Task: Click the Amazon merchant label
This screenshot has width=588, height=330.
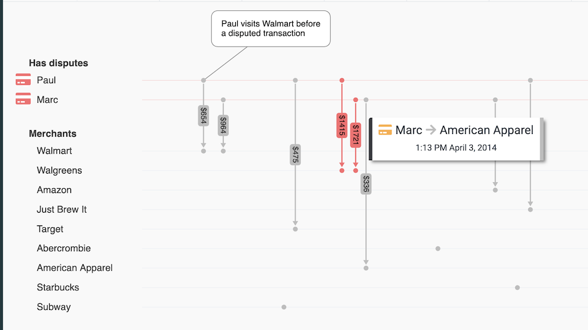Action: [x=55, y=190]
